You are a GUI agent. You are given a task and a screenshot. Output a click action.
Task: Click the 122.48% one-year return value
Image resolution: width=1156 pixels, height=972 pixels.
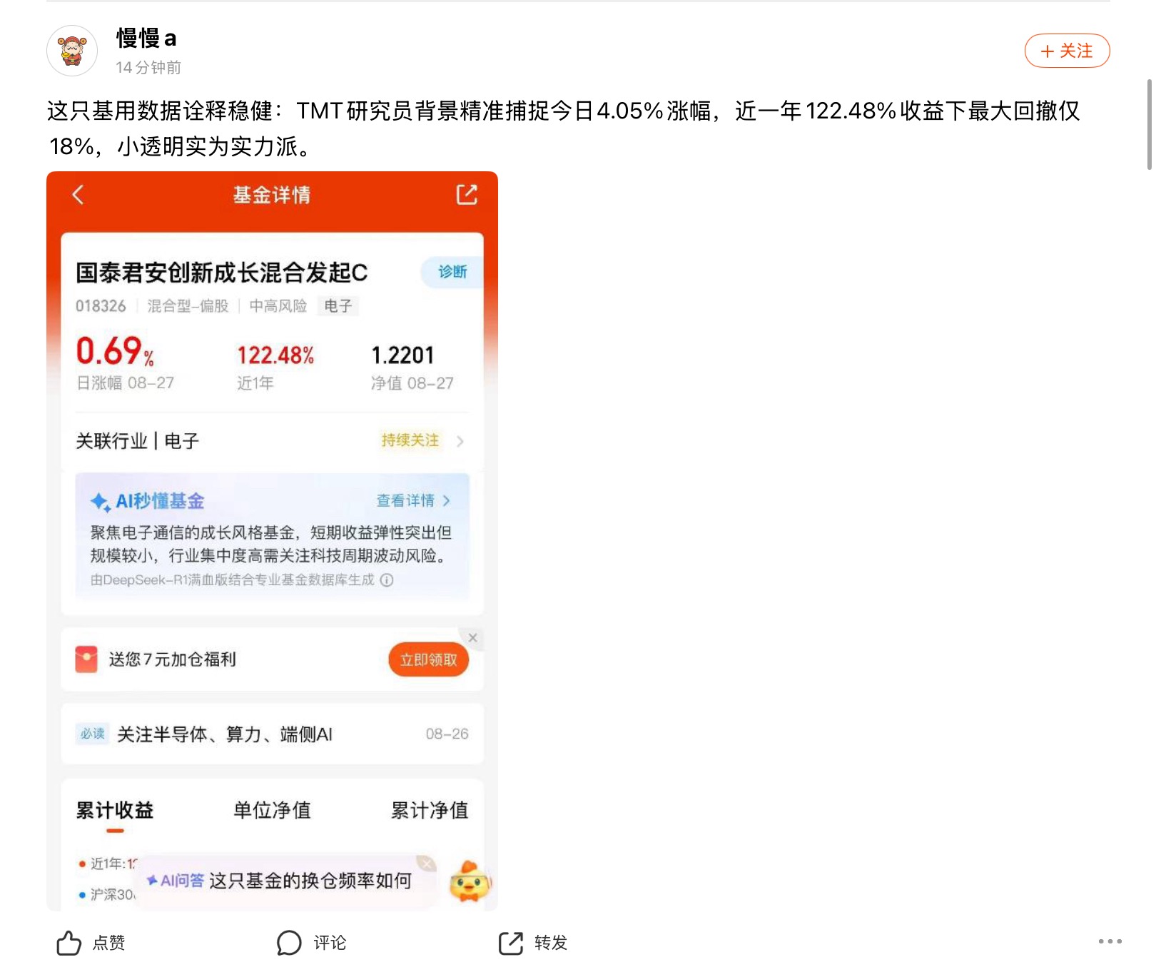coord(275,355)
